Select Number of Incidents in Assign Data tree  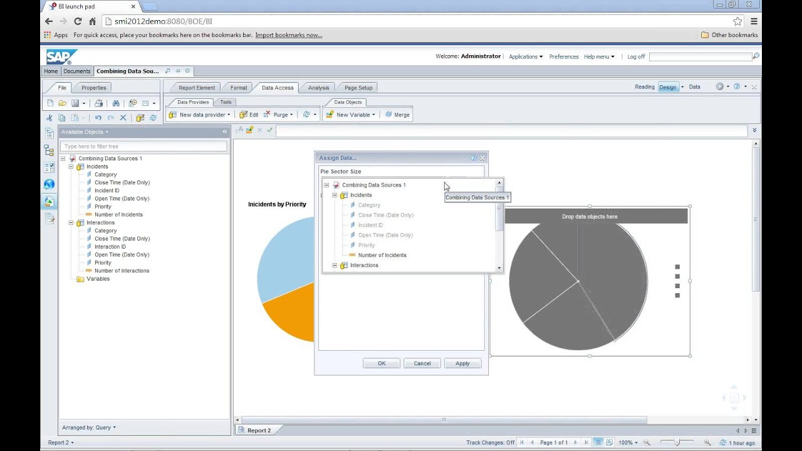pyautogui.click(x=382, y=255)
